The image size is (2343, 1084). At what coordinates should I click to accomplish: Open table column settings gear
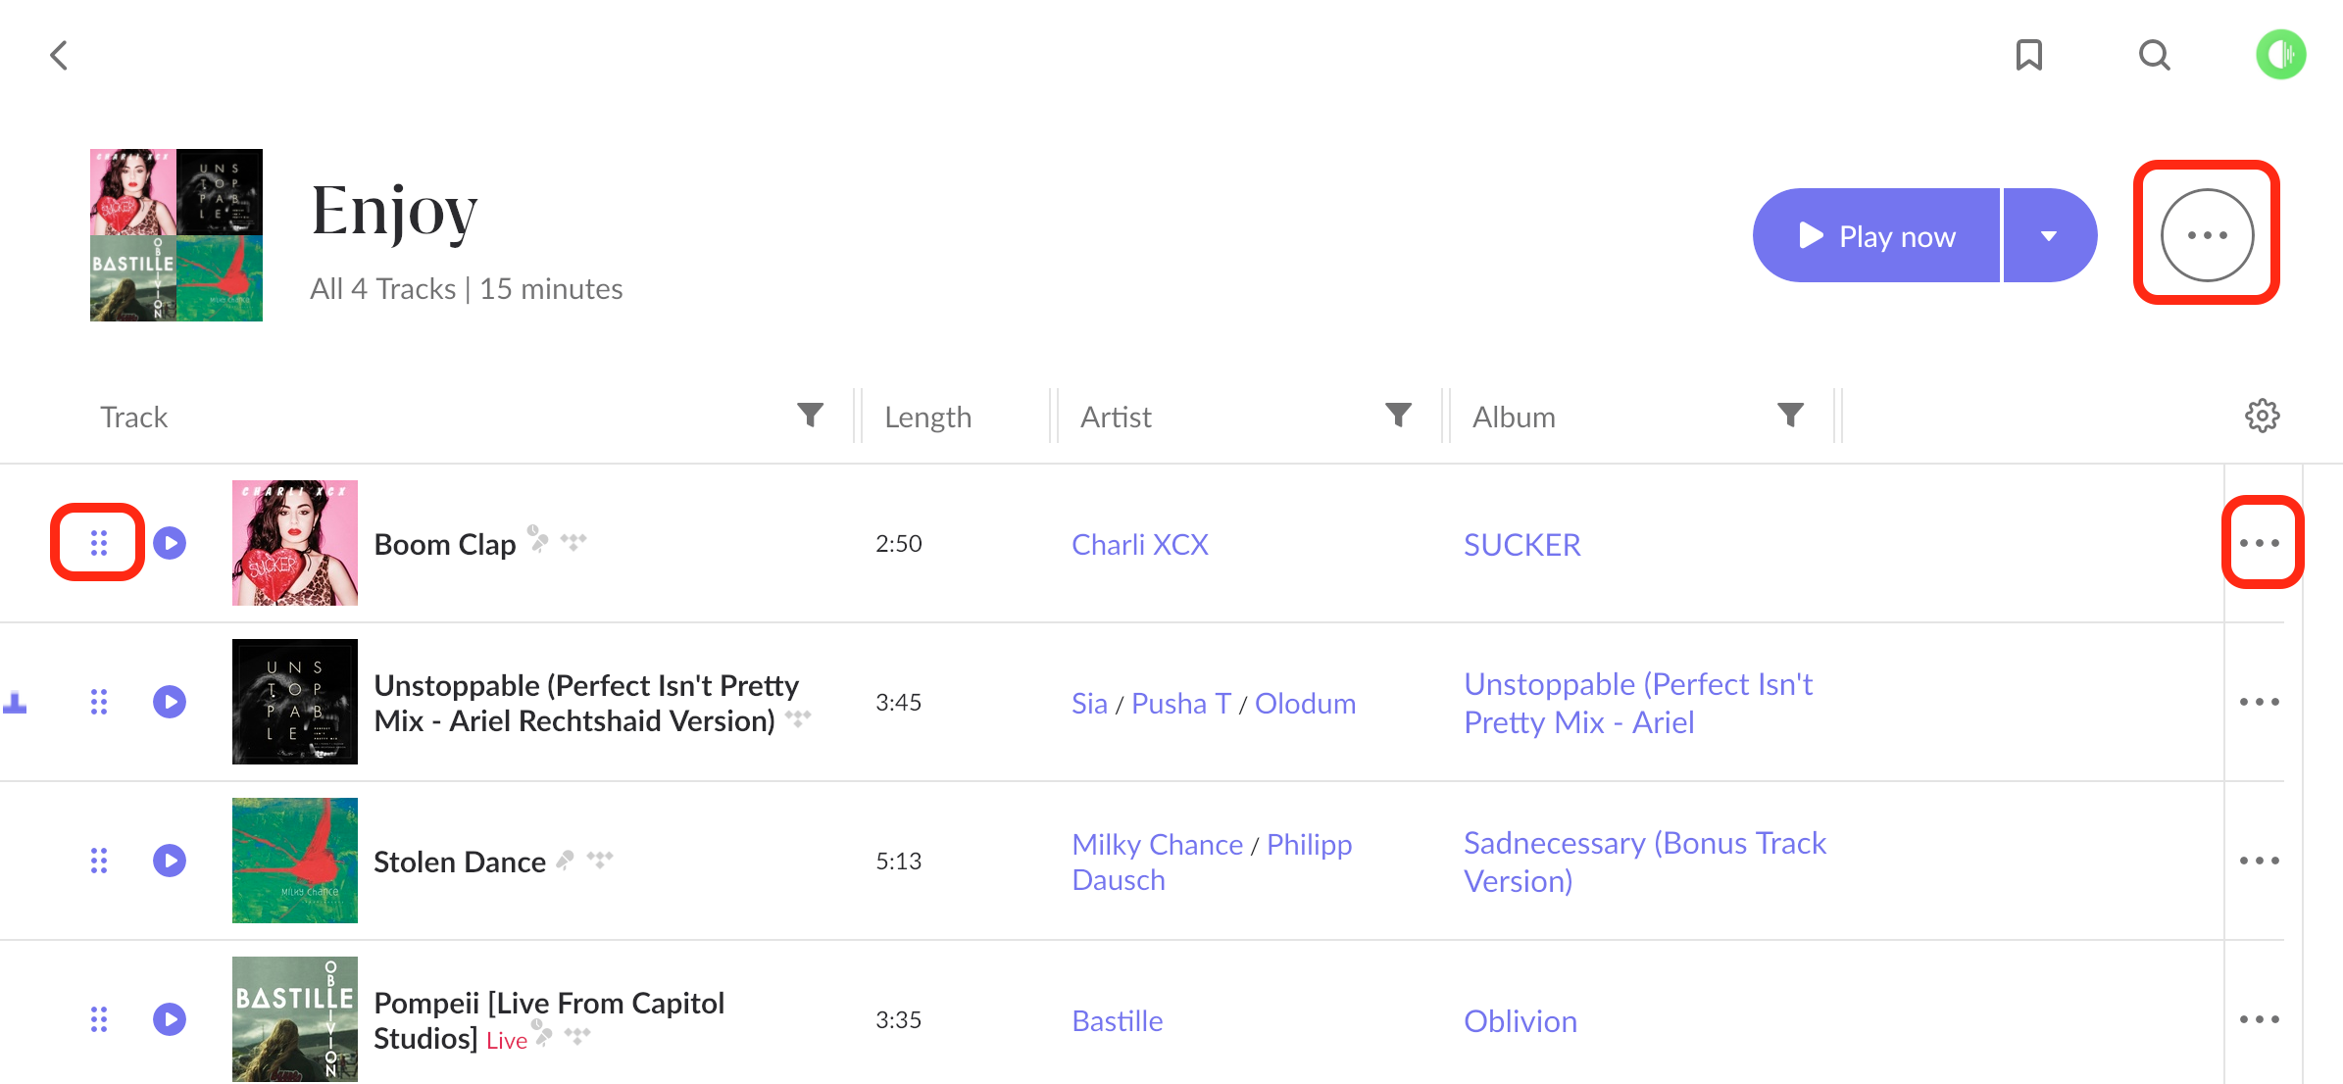point(2262,416)
